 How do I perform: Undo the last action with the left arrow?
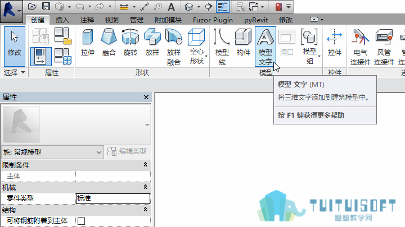(x=80, y=6)
